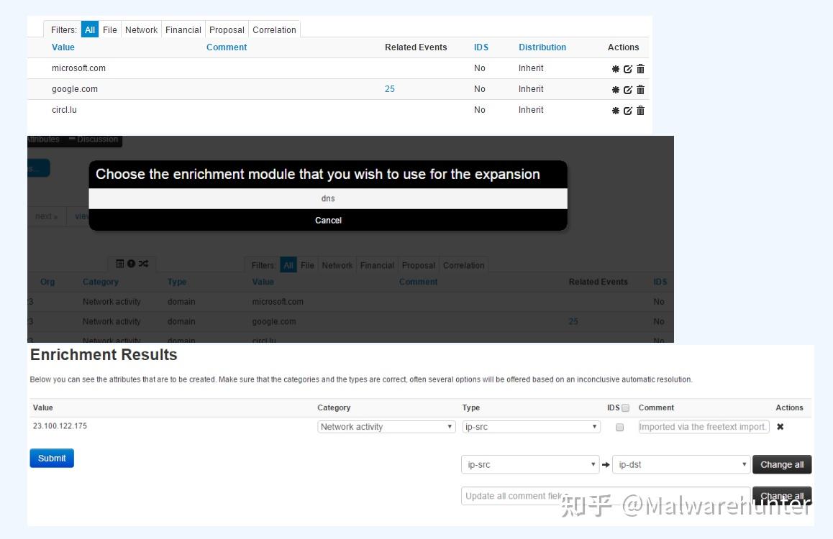Click the comment field for 23.100.122.175

pos(703,426)
